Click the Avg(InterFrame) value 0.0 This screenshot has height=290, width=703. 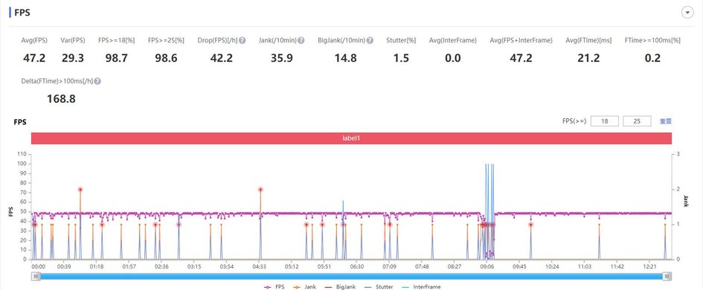pyautogui.click(x=453, y=58)
